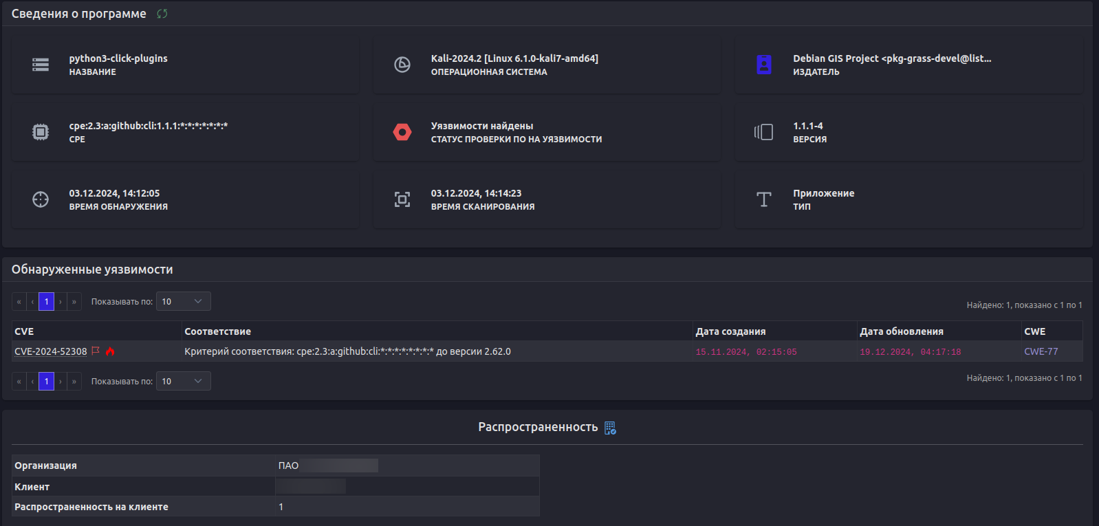Open the top Показывать по dropdown
1099x526 pixels.
tap(183, 301)
